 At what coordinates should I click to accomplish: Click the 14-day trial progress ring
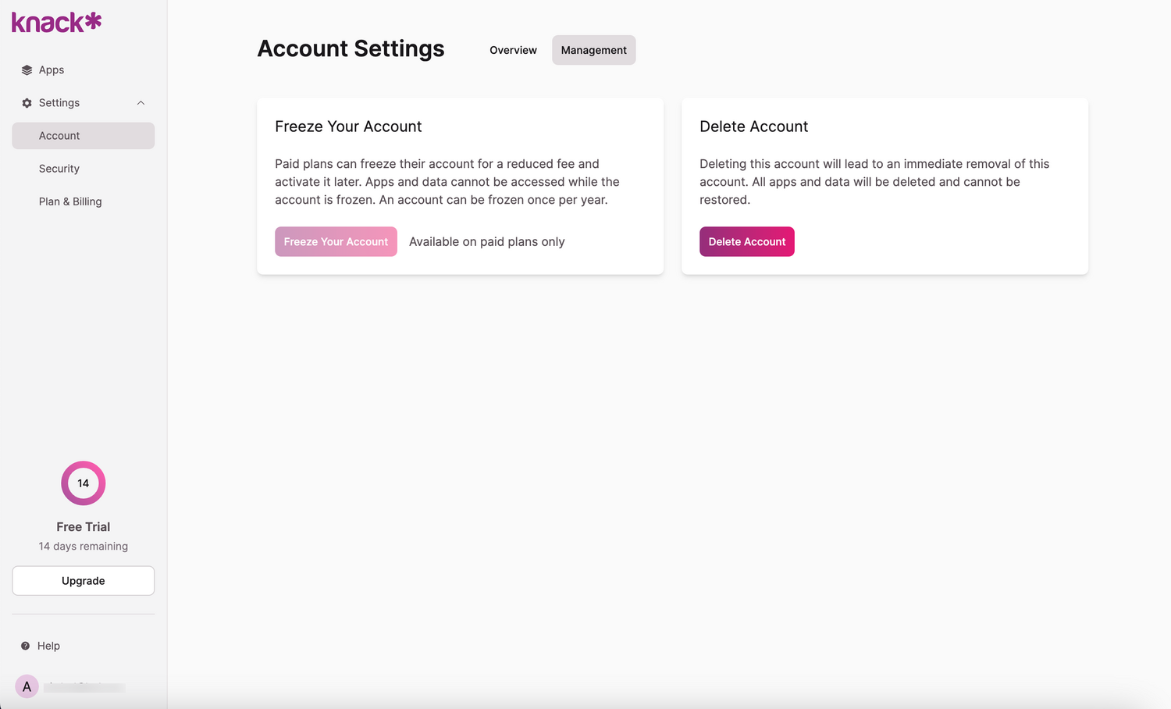click(x=83, y=483)
